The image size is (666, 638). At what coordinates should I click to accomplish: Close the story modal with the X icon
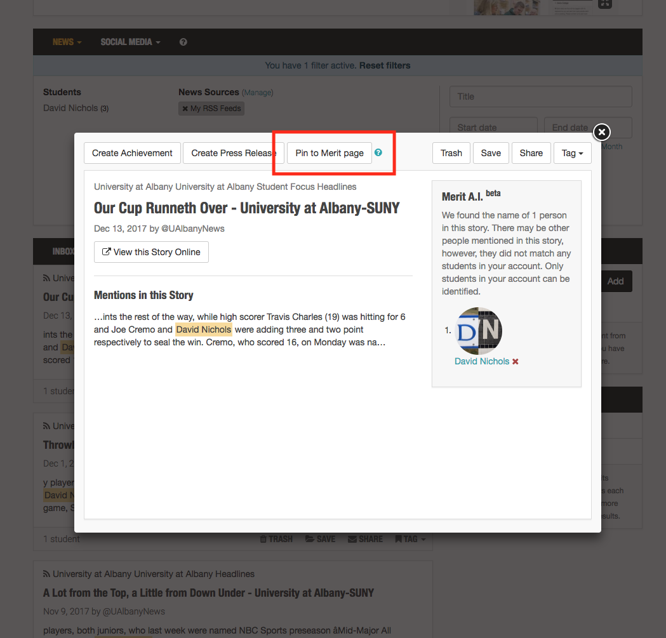coord(601,132)
